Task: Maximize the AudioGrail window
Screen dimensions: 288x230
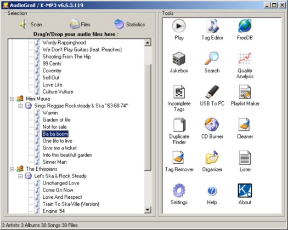Action: [274, 5]
